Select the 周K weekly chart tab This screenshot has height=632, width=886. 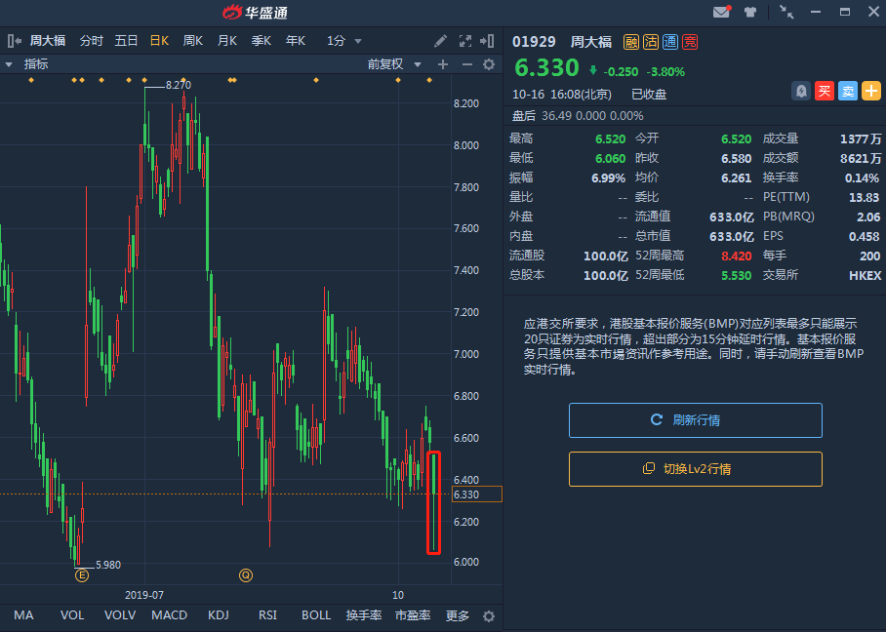[x=193, y=41]
